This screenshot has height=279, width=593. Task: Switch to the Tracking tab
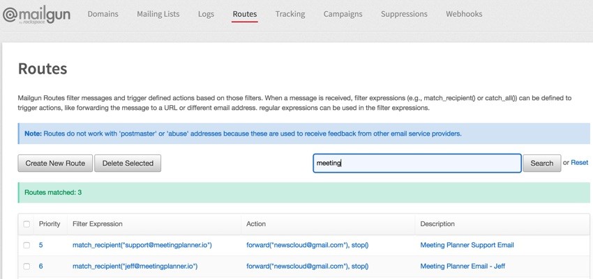tap(290, 14)
